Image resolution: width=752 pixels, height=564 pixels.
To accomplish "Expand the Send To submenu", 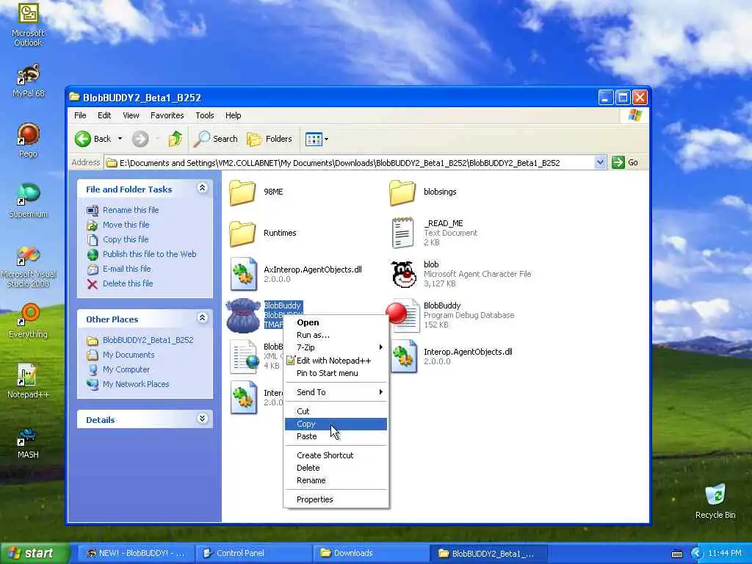I will (336, 392).
